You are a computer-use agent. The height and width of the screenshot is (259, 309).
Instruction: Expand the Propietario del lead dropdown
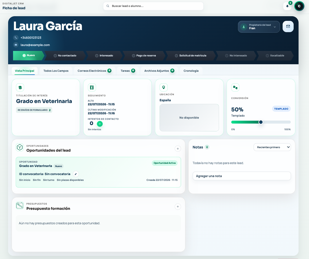point(259,27)
